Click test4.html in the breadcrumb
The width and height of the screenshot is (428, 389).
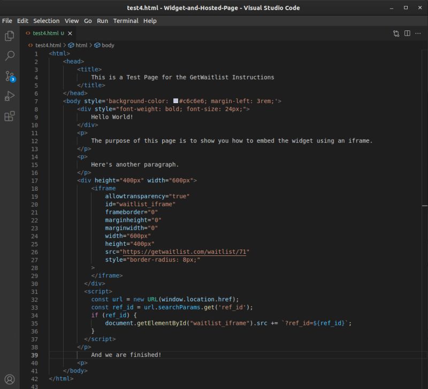tap(48, 45)
